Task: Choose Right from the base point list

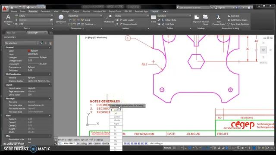Action: [x=116, y=124]
